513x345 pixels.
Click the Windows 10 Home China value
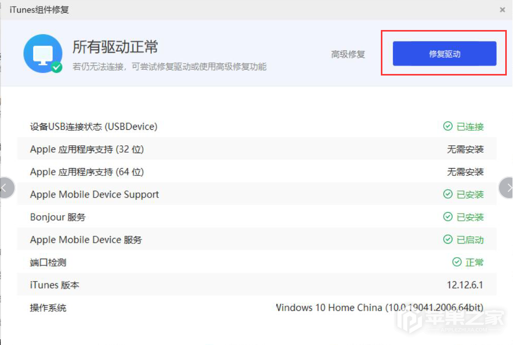click(x=379, y=307)
